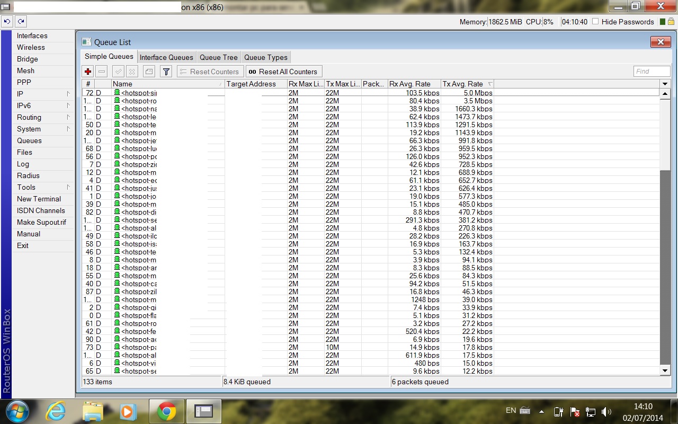Viewport: 678px width, 424px height.
Task: Open the Wireless menu item
Action: pyautogui.click(x=31, y=47)
